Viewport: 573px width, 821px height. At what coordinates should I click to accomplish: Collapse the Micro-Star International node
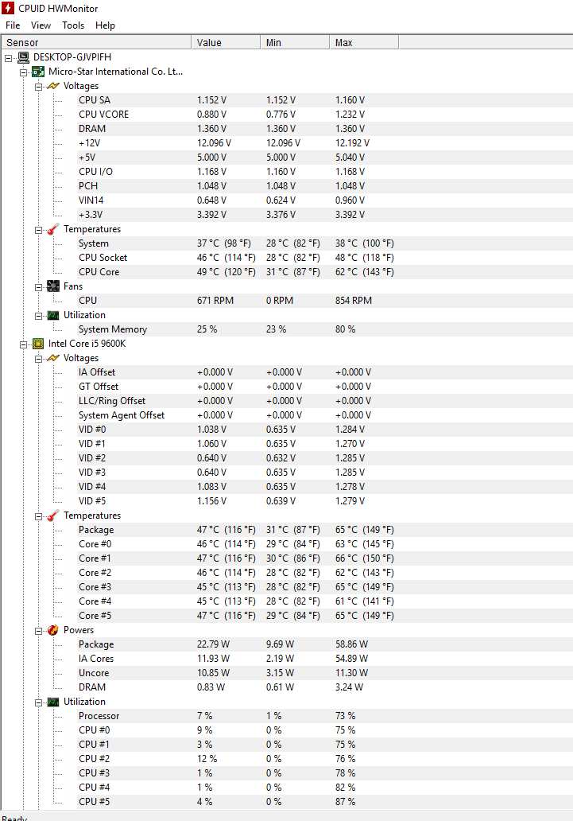tap(24, 72)
